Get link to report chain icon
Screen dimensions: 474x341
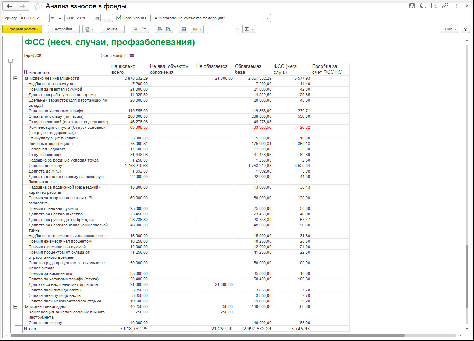tap(445, 6)
